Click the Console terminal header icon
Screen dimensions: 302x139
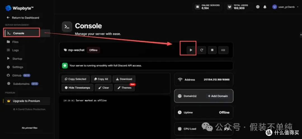pos(67,27)
